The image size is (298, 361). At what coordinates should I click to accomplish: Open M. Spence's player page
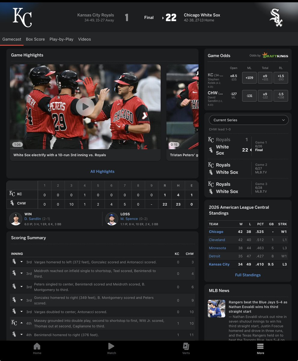(x=129, y=219)
